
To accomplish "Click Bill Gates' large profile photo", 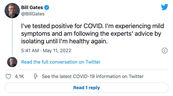I will (12, 11).
